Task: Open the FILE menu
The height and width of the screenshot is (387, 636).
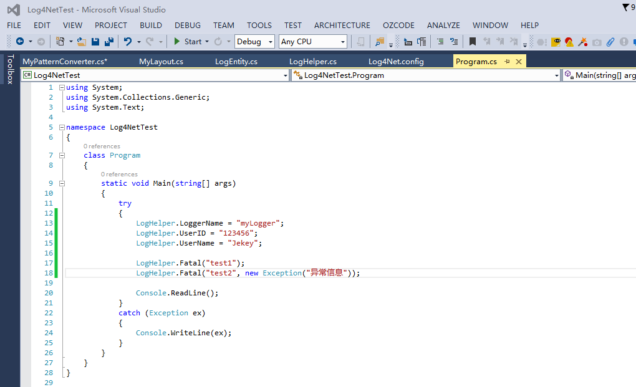Action: [14, 25]
